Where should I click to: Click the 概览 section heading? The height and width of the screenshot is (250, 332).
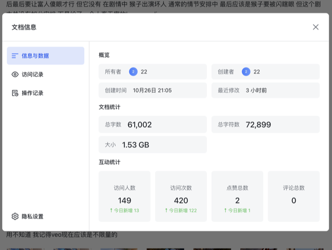point(104,55)
